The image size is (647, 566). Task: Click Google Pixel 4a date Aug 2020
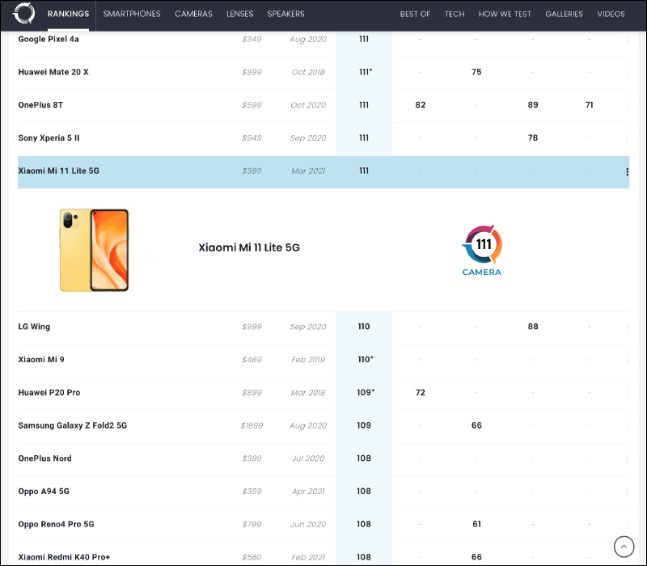click(308, 39)
